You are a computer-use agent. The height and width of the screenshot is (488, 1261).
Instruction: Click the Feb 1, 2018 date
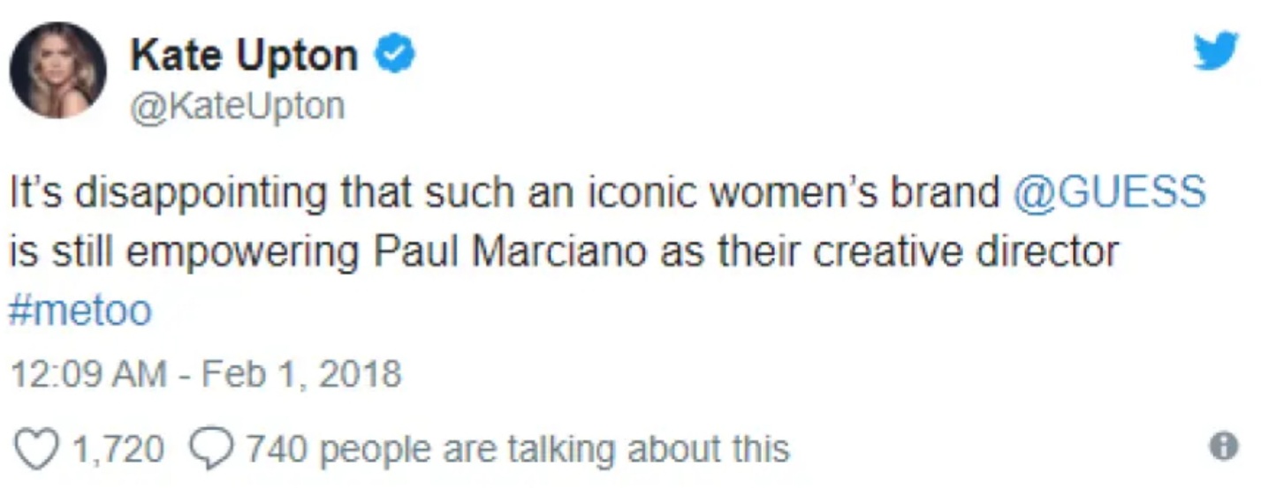(x=301, y=374)
